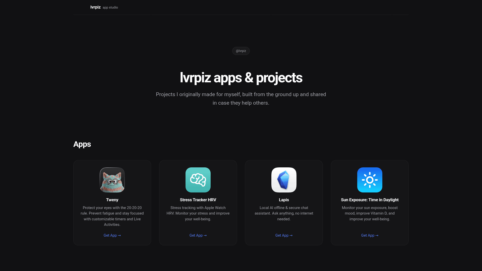Screen dimensions: 482x271
Task: Click the Apps section heading
Action: (x=82, y=144)
